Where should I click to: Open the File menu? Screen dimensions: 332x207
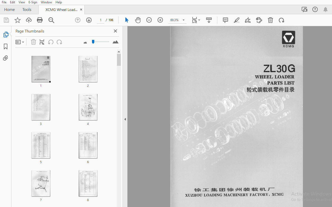(4, 2)
